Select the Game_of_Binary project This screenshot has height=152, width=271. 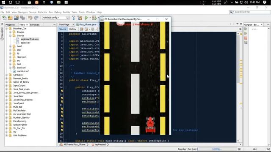pos(21,82)
